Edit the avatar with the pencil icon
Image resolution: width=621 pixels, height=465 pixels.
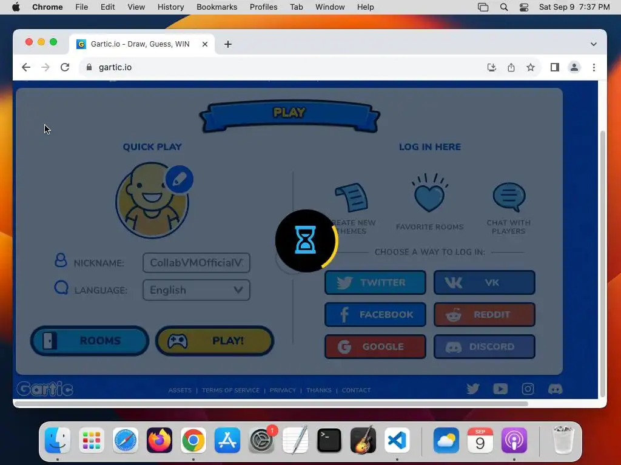[180, 179]
